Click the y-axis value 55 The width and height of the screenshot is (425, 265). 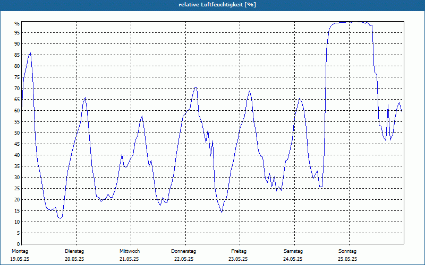(17, 122)
